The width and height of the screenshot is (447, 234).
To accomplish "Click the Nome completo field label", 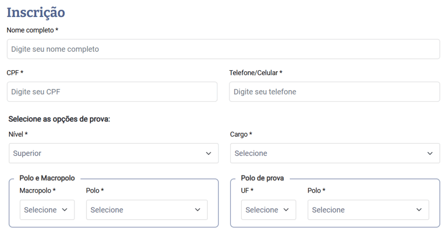I will [x=32, y=31].
